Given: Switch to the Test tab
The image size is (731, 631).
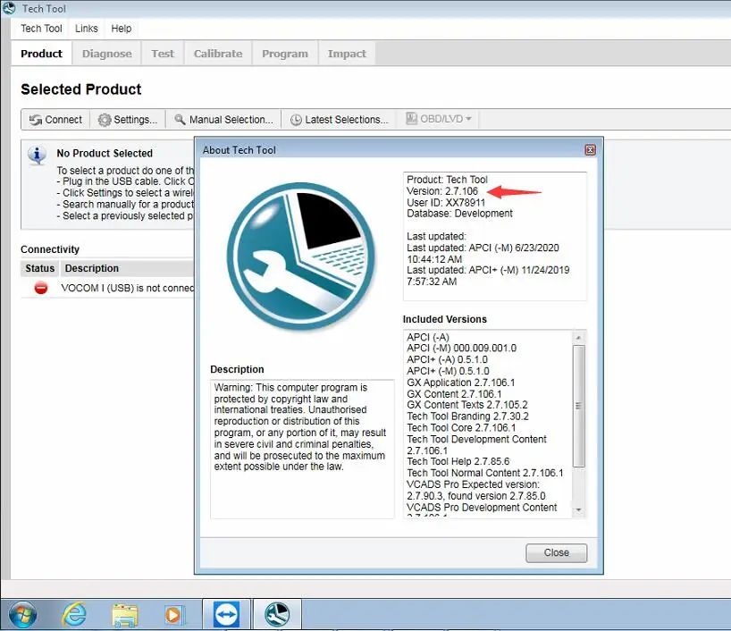Looking at the screenshot, I should point(163,54).
